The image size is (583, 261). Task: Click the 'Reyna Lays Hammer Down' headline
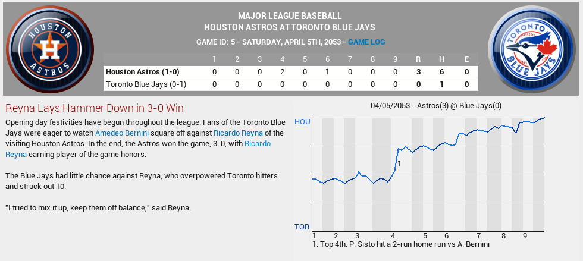click(94, 108)
